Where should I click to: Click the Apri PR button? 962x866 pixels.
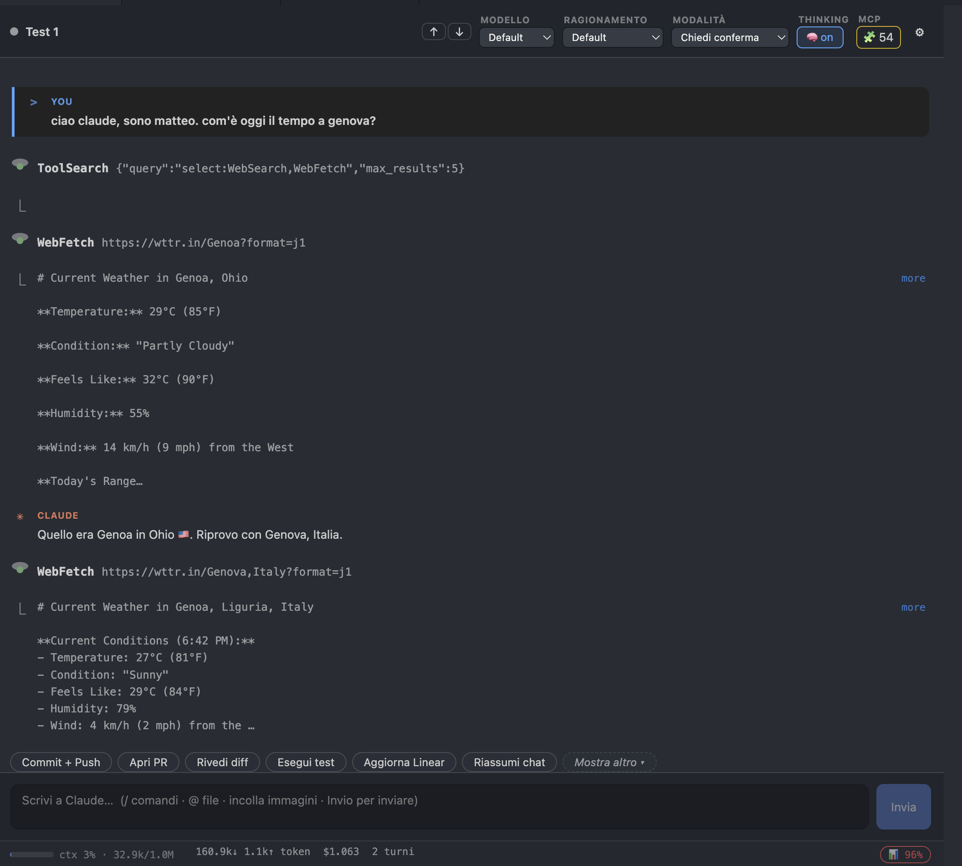148,762
